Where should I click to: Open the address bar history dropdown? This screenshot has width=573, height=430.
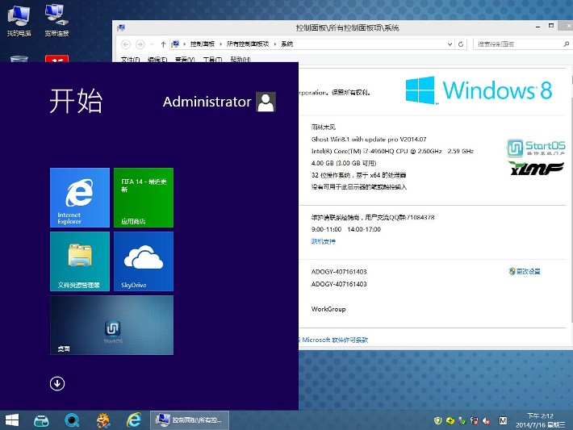[x=450, y=44]
